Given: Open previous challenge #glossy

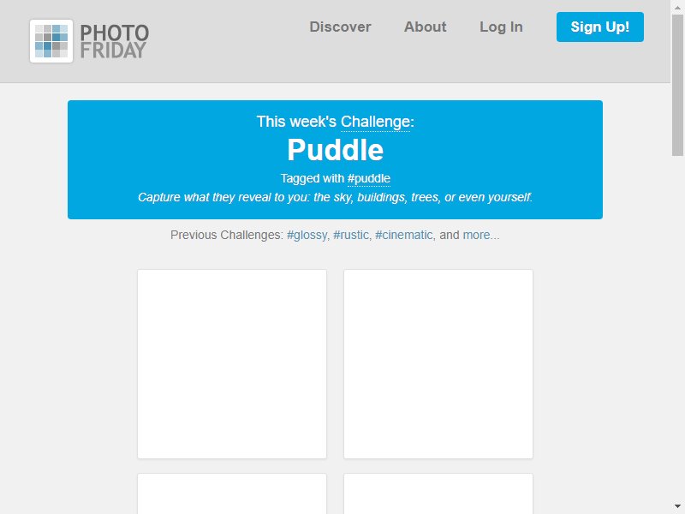Looking at the screenshot, I should click(307, 235).
